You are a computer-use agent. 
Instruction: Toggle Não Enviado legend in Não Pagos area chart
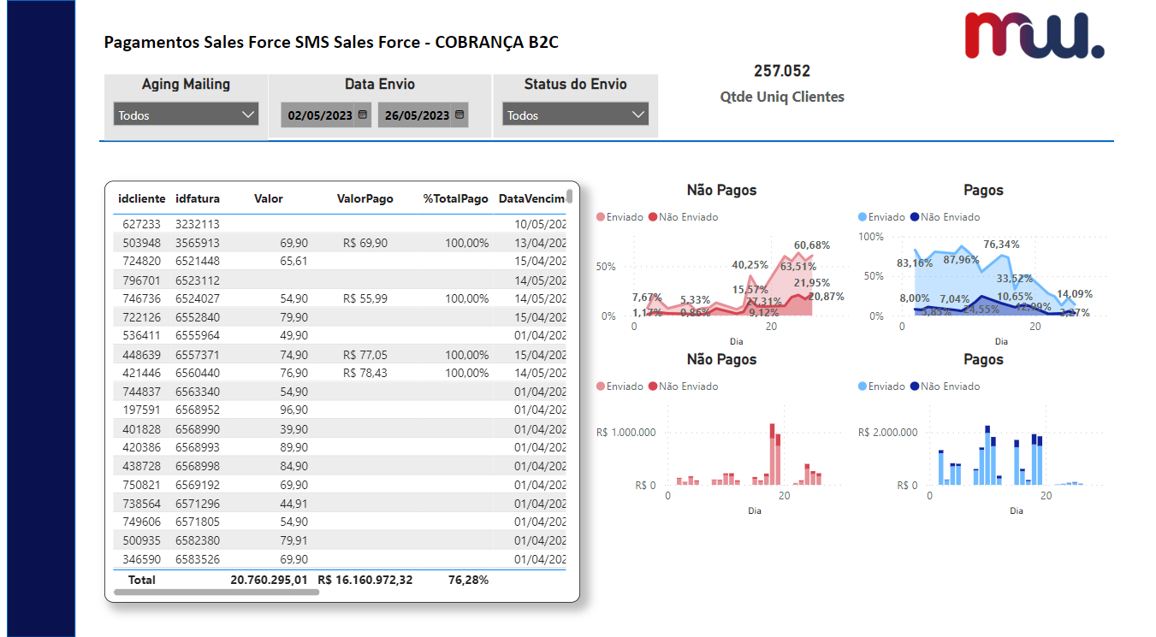click(x=683, y=217)
